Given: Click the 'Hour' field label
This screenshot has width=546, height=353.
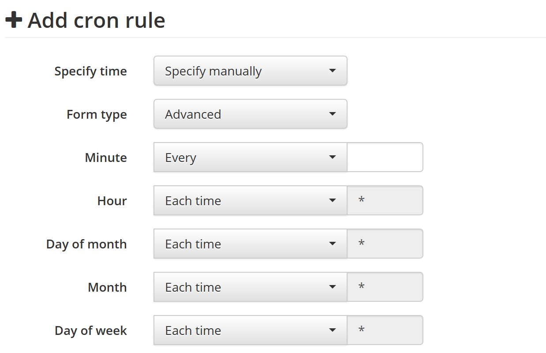Looking at the screenshot, I should [112, 201].
